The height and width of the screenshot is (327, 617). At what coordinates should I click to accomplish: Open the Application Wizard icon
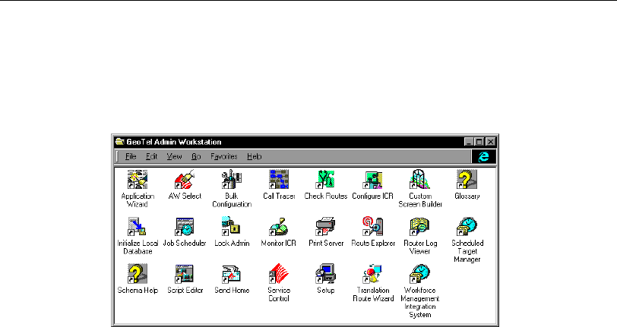pyautogui.click(x=138, y=180)
